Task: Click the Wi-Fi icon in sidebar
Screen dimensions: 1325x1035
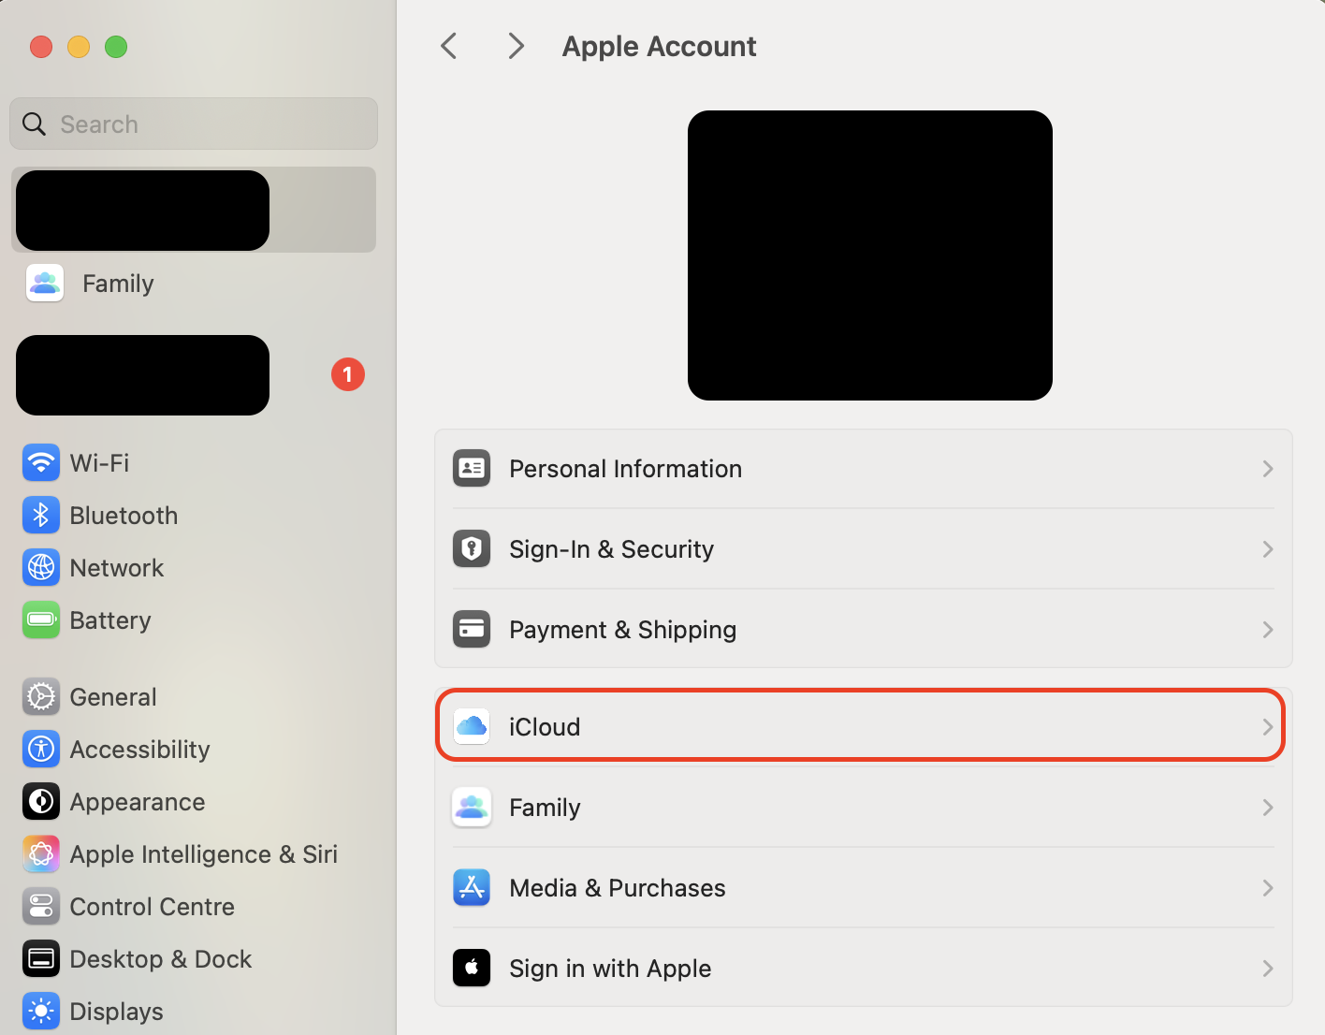Action: (x=41, y=462)
